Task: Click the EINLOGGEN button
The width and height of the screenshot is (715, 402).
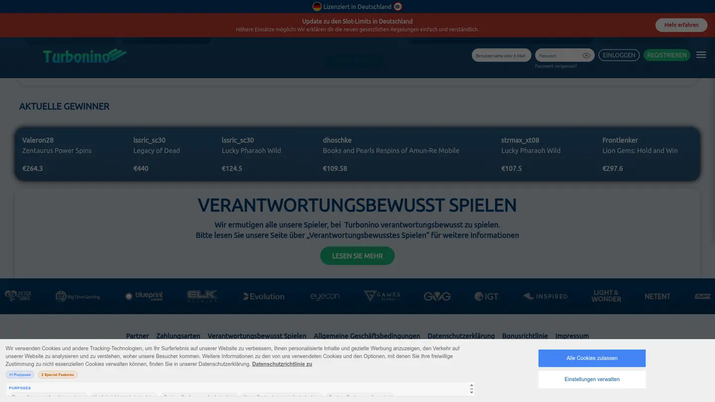Action: click(619, 55)
